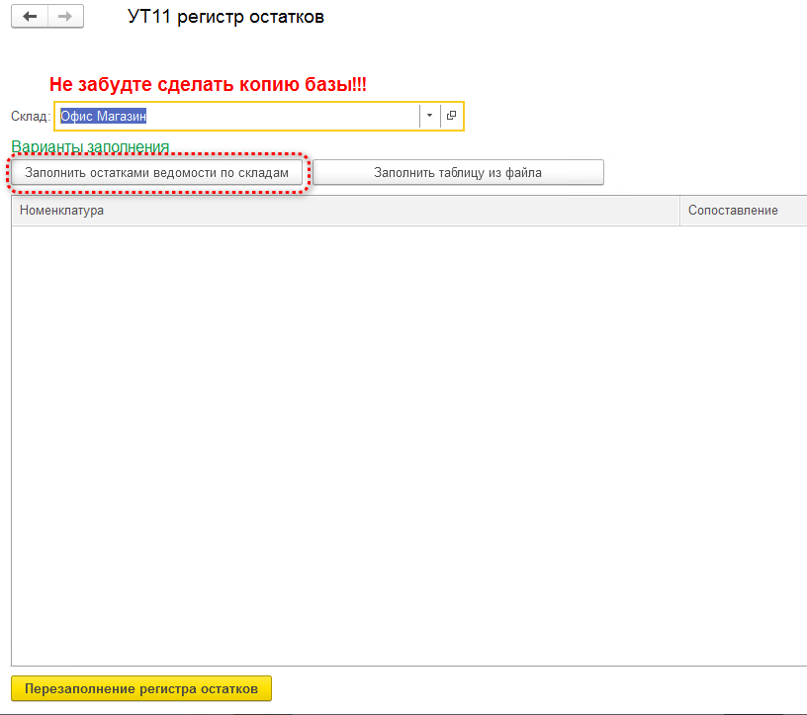Click the УТ11 регистр остатков title
The image size is (807, 715).
coord(225,17)
